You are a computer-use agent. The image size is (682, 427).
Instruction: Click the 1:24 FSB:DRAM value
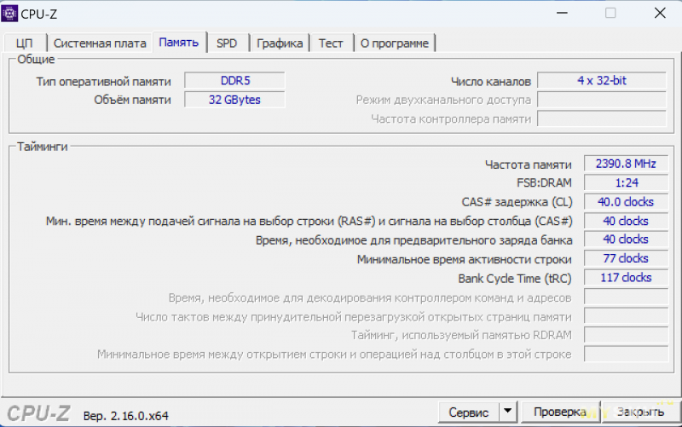tap(626, 182)
